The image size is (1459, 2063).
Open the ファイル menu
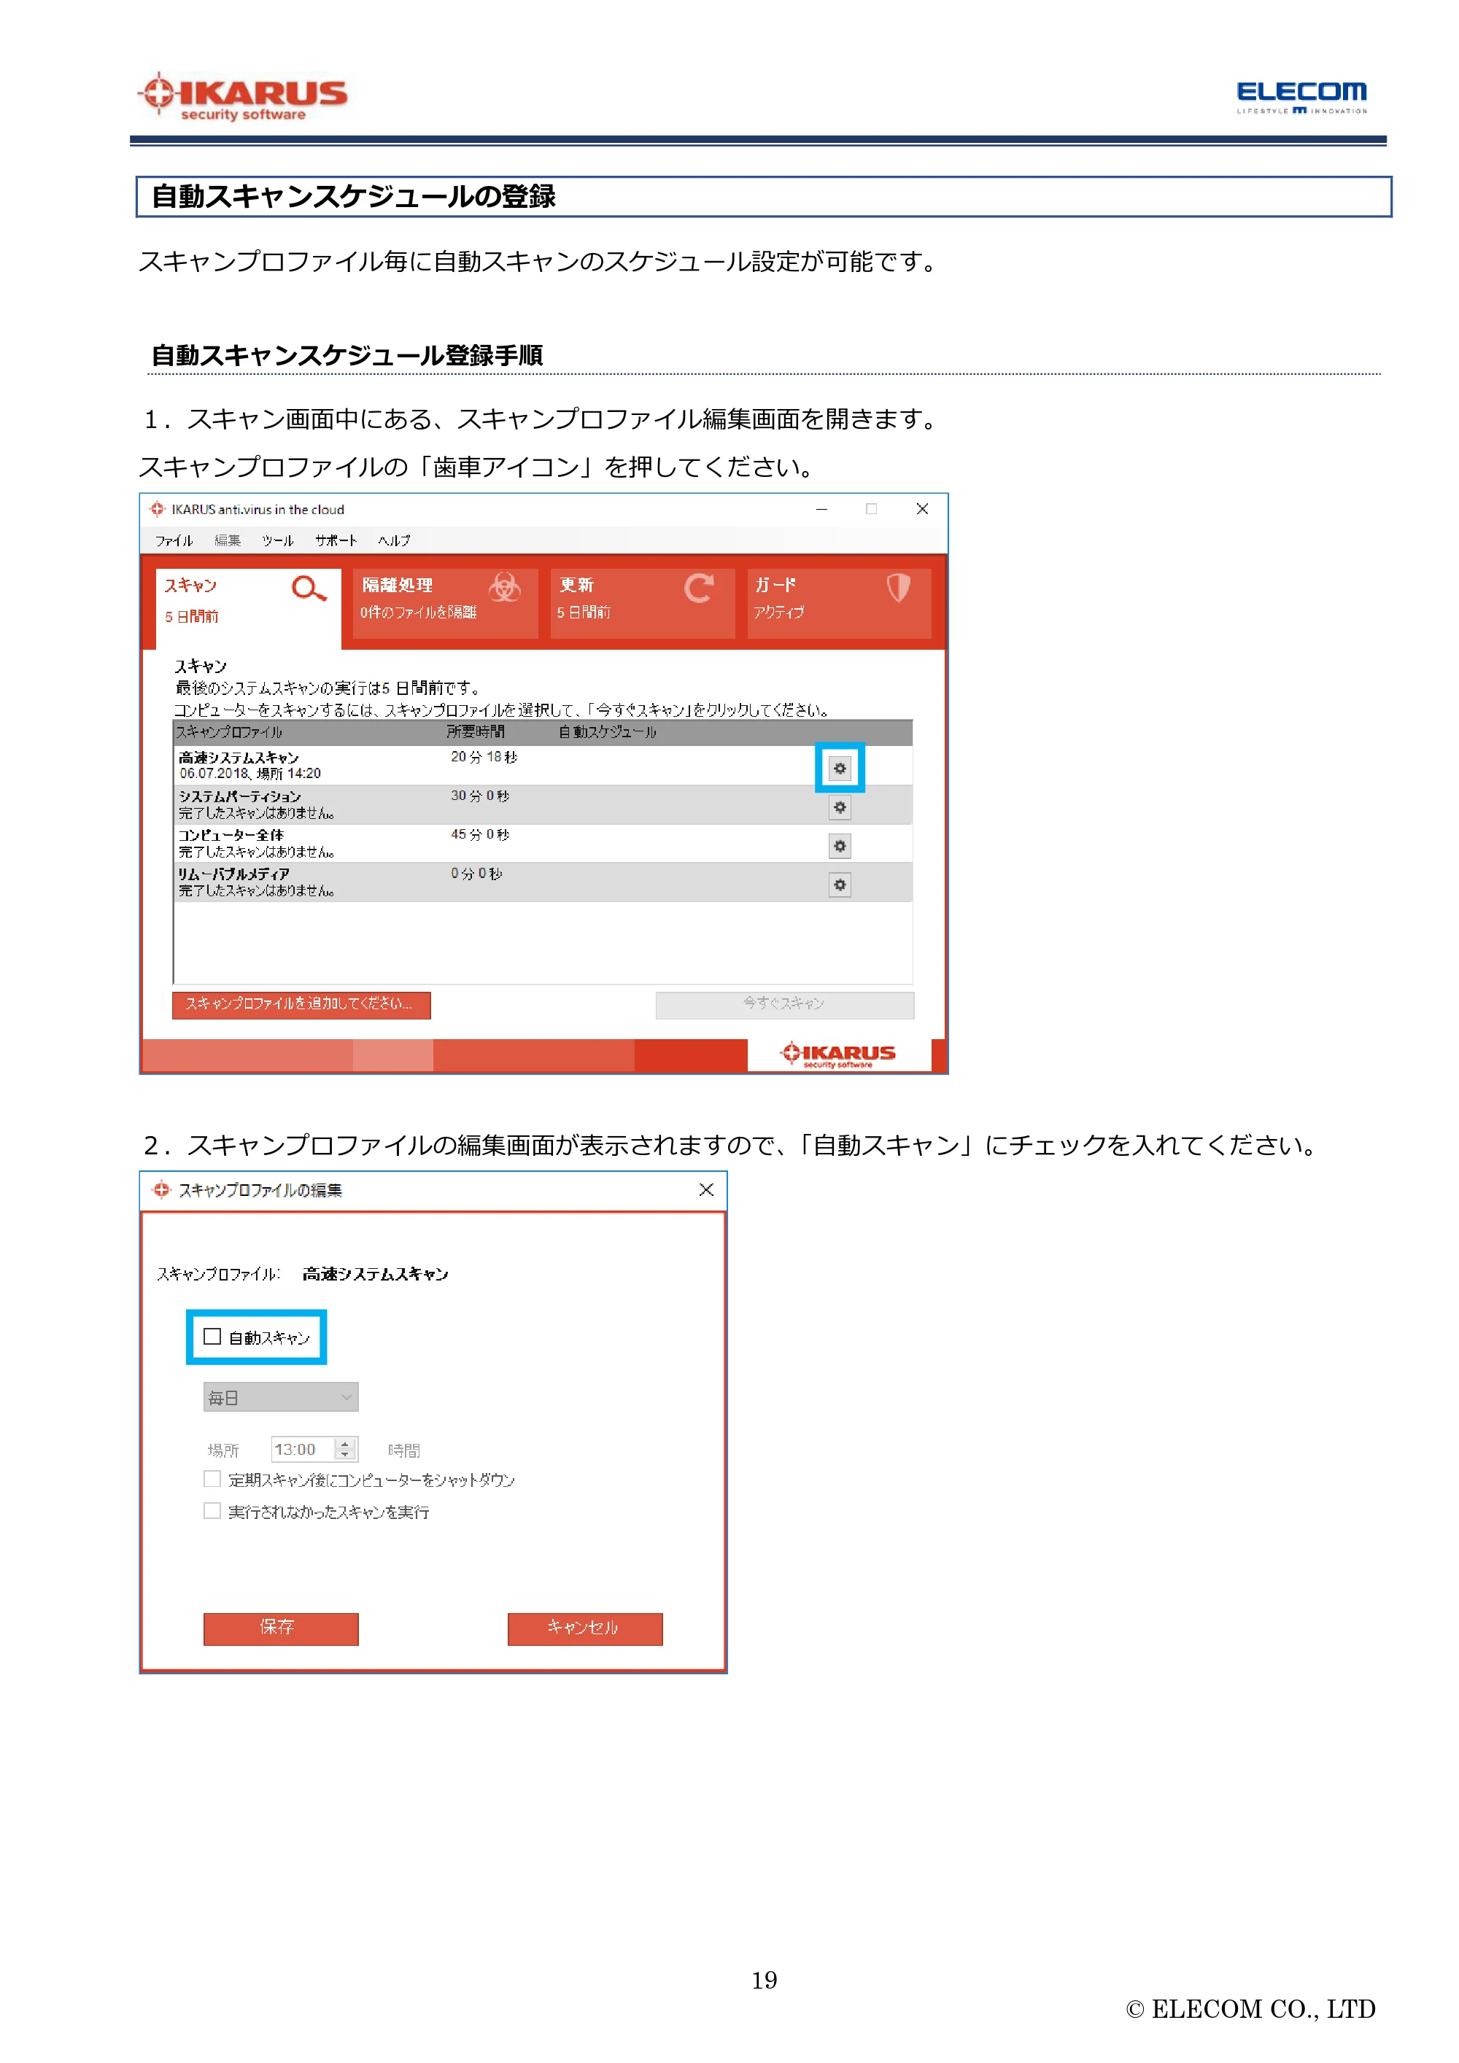(174, 540)
